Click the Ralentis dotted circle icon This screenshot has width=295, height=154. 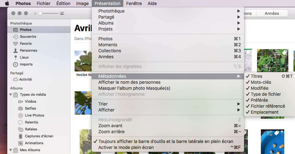[20, 122]
